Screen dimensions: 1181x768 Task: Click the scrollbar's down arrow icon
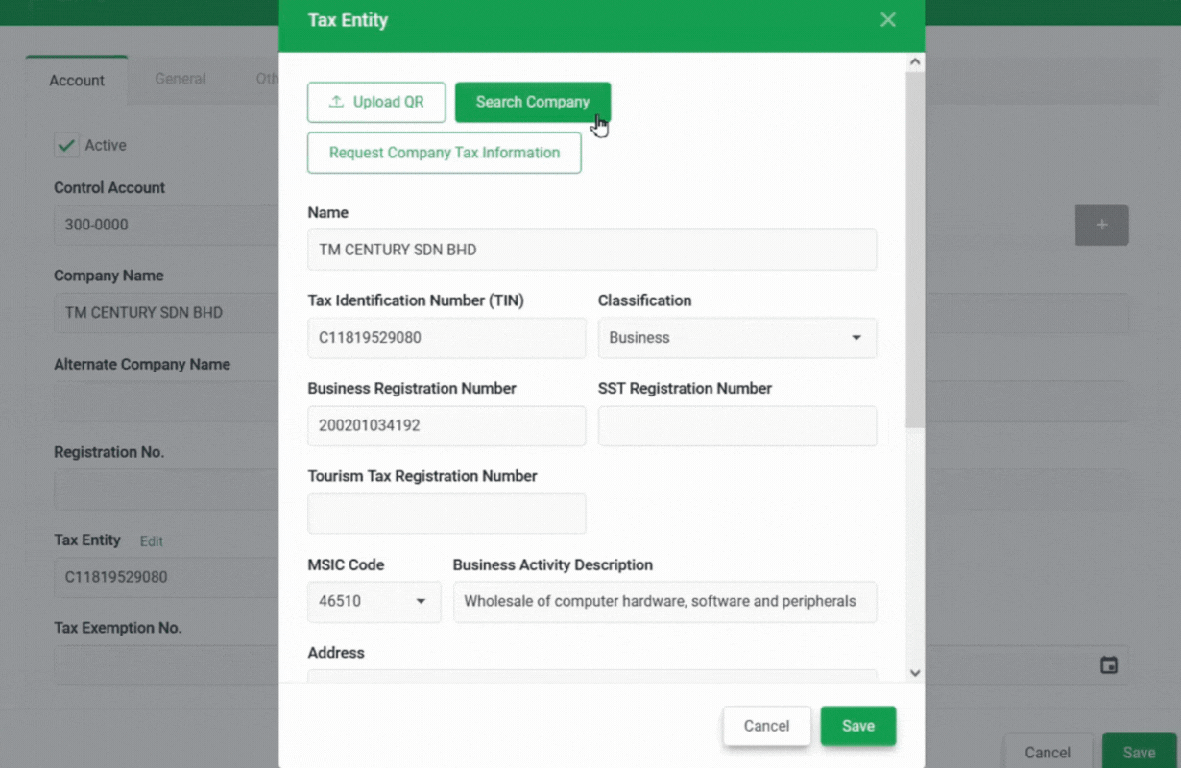click(915, 673)
